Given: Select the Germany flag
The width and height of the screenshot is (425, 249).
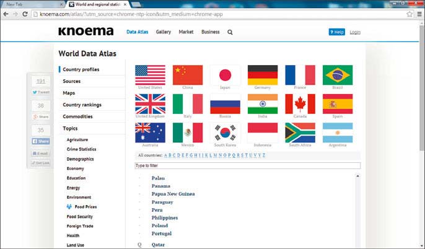Looking at the screenshot, I should coord(263,75).
